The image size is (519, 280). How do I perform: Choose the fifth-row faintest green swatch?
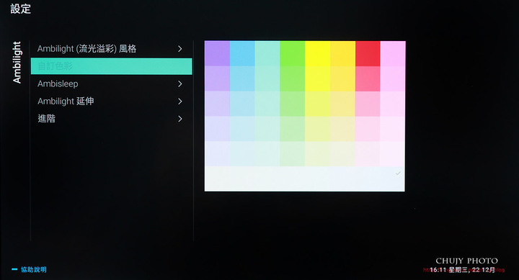(293, 154)
